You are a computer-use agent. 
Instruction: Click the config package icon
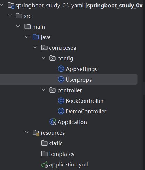point(53,58)
